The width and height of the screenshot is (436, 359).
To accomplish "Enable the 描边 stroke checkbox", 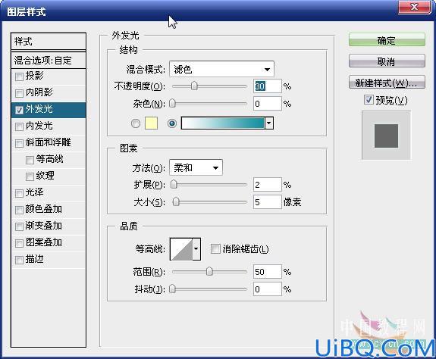I will point(19,260).
